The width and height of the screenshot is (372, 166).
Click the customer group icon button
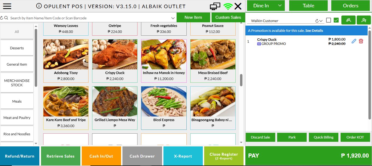348,20
